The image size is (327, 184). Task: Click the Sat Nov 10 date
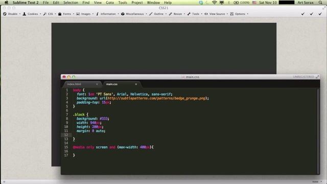click(268, 3)
